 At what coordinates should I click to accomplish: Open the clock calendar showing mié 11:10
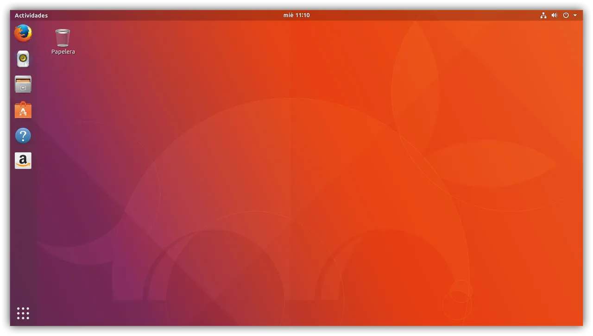[x=296, y=15]
